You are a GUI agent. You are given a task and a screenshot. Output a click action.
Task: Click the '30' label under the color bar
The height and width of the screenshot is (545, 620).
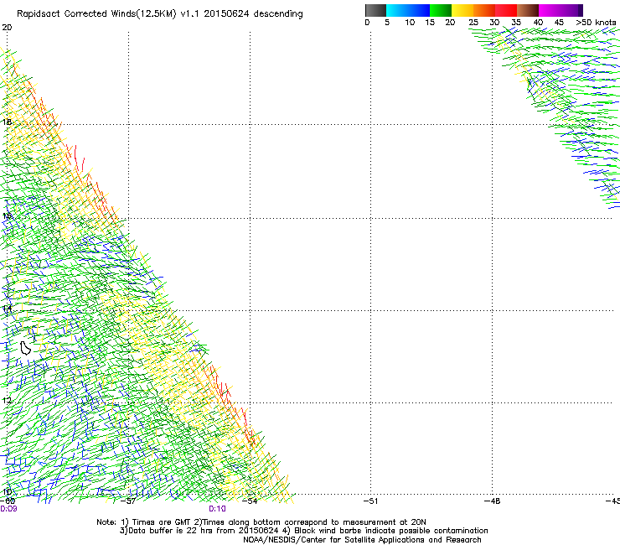click(x=494, y=23)
